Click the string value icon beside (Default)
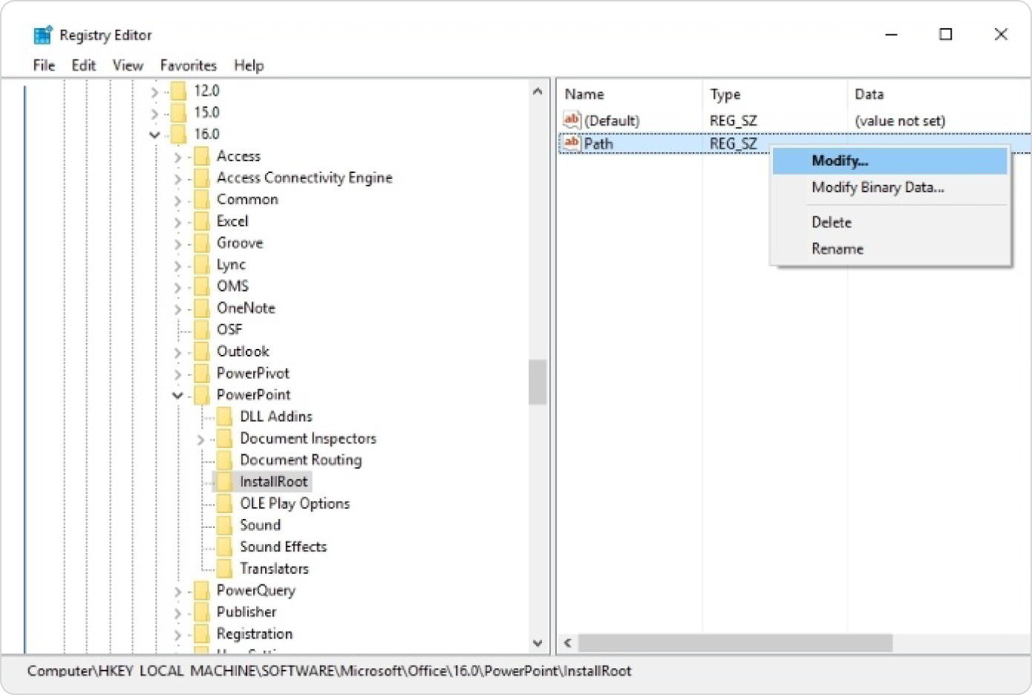Image resolution: width=1032 pixels, height=695 pixels. 572,120
